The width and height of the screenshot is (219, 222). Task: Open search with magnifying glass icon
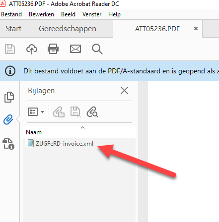(97, 49)
